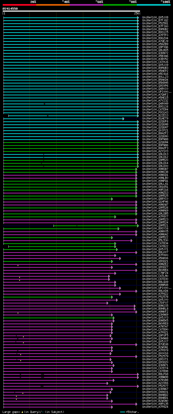Select label UniRef100_C5XF07
The width and height of the screenshot is (173, 414).
155,303
